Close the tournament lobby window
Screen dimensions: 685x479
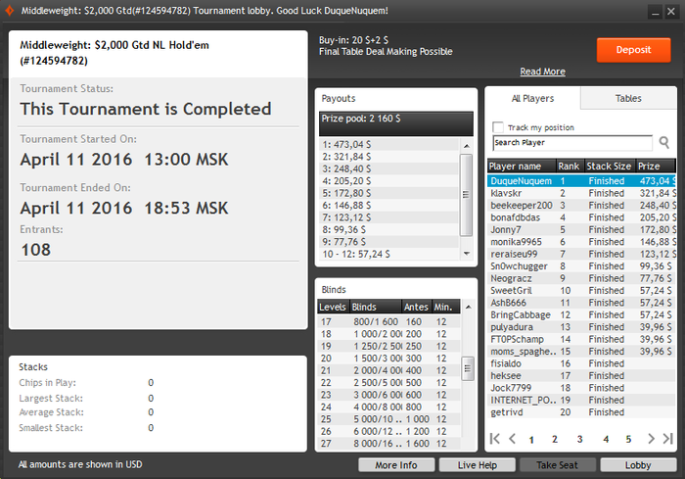tap(671, 12)
